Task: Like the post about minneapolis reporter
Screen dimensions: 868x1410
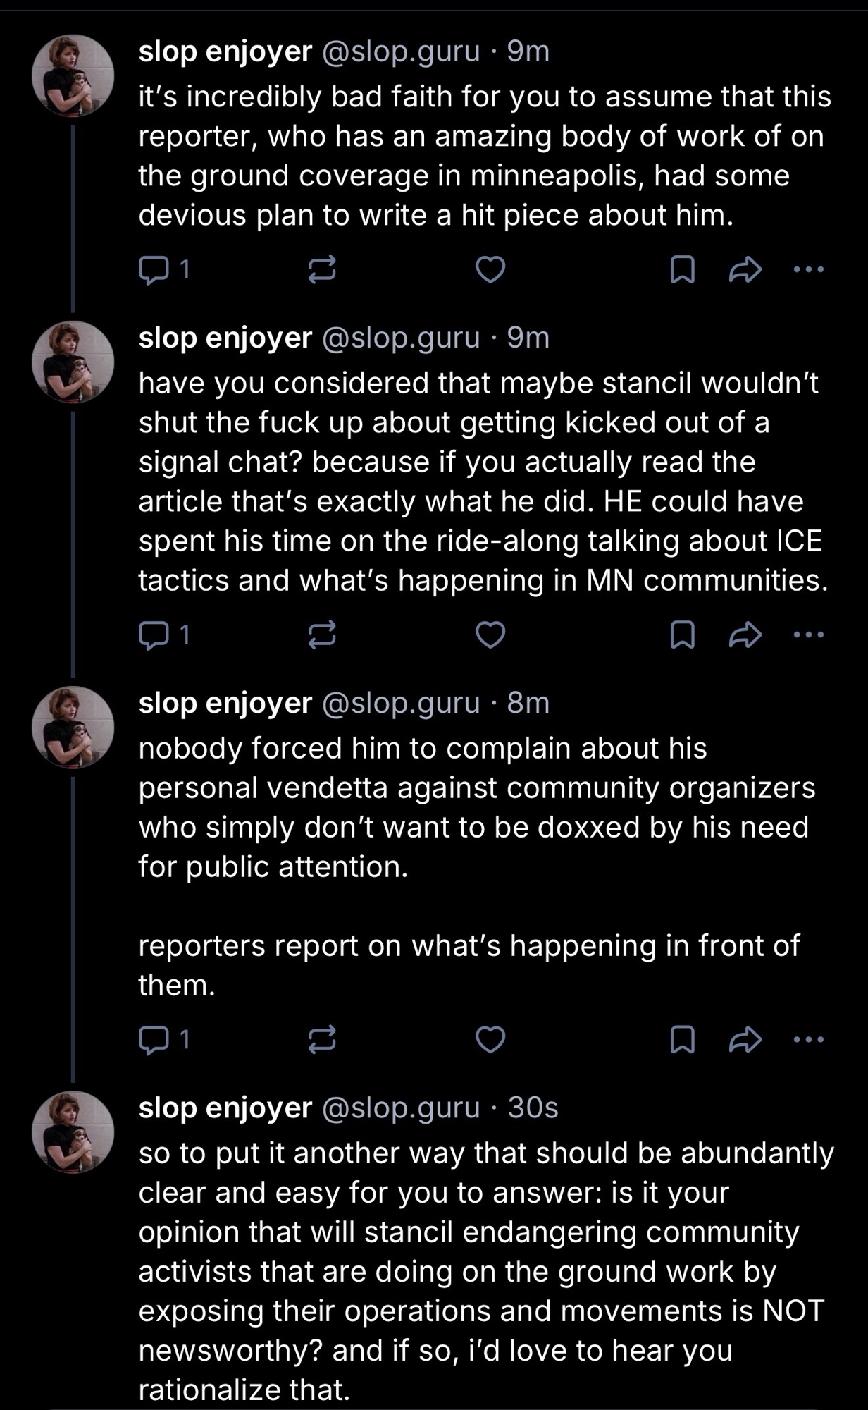Action: coord(490,269)
